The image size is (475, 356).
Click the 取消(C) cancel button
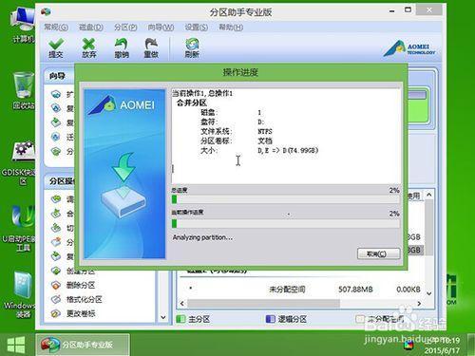[378, 253]
